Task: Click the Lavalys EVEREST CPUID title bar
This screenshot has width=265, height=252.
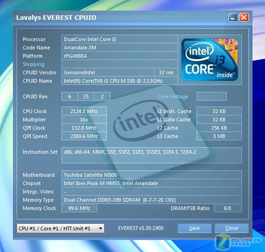Action: [121, 17]
